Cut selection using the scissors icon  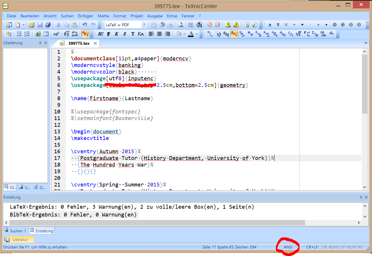pyautogui.click(x=58, y=25)
